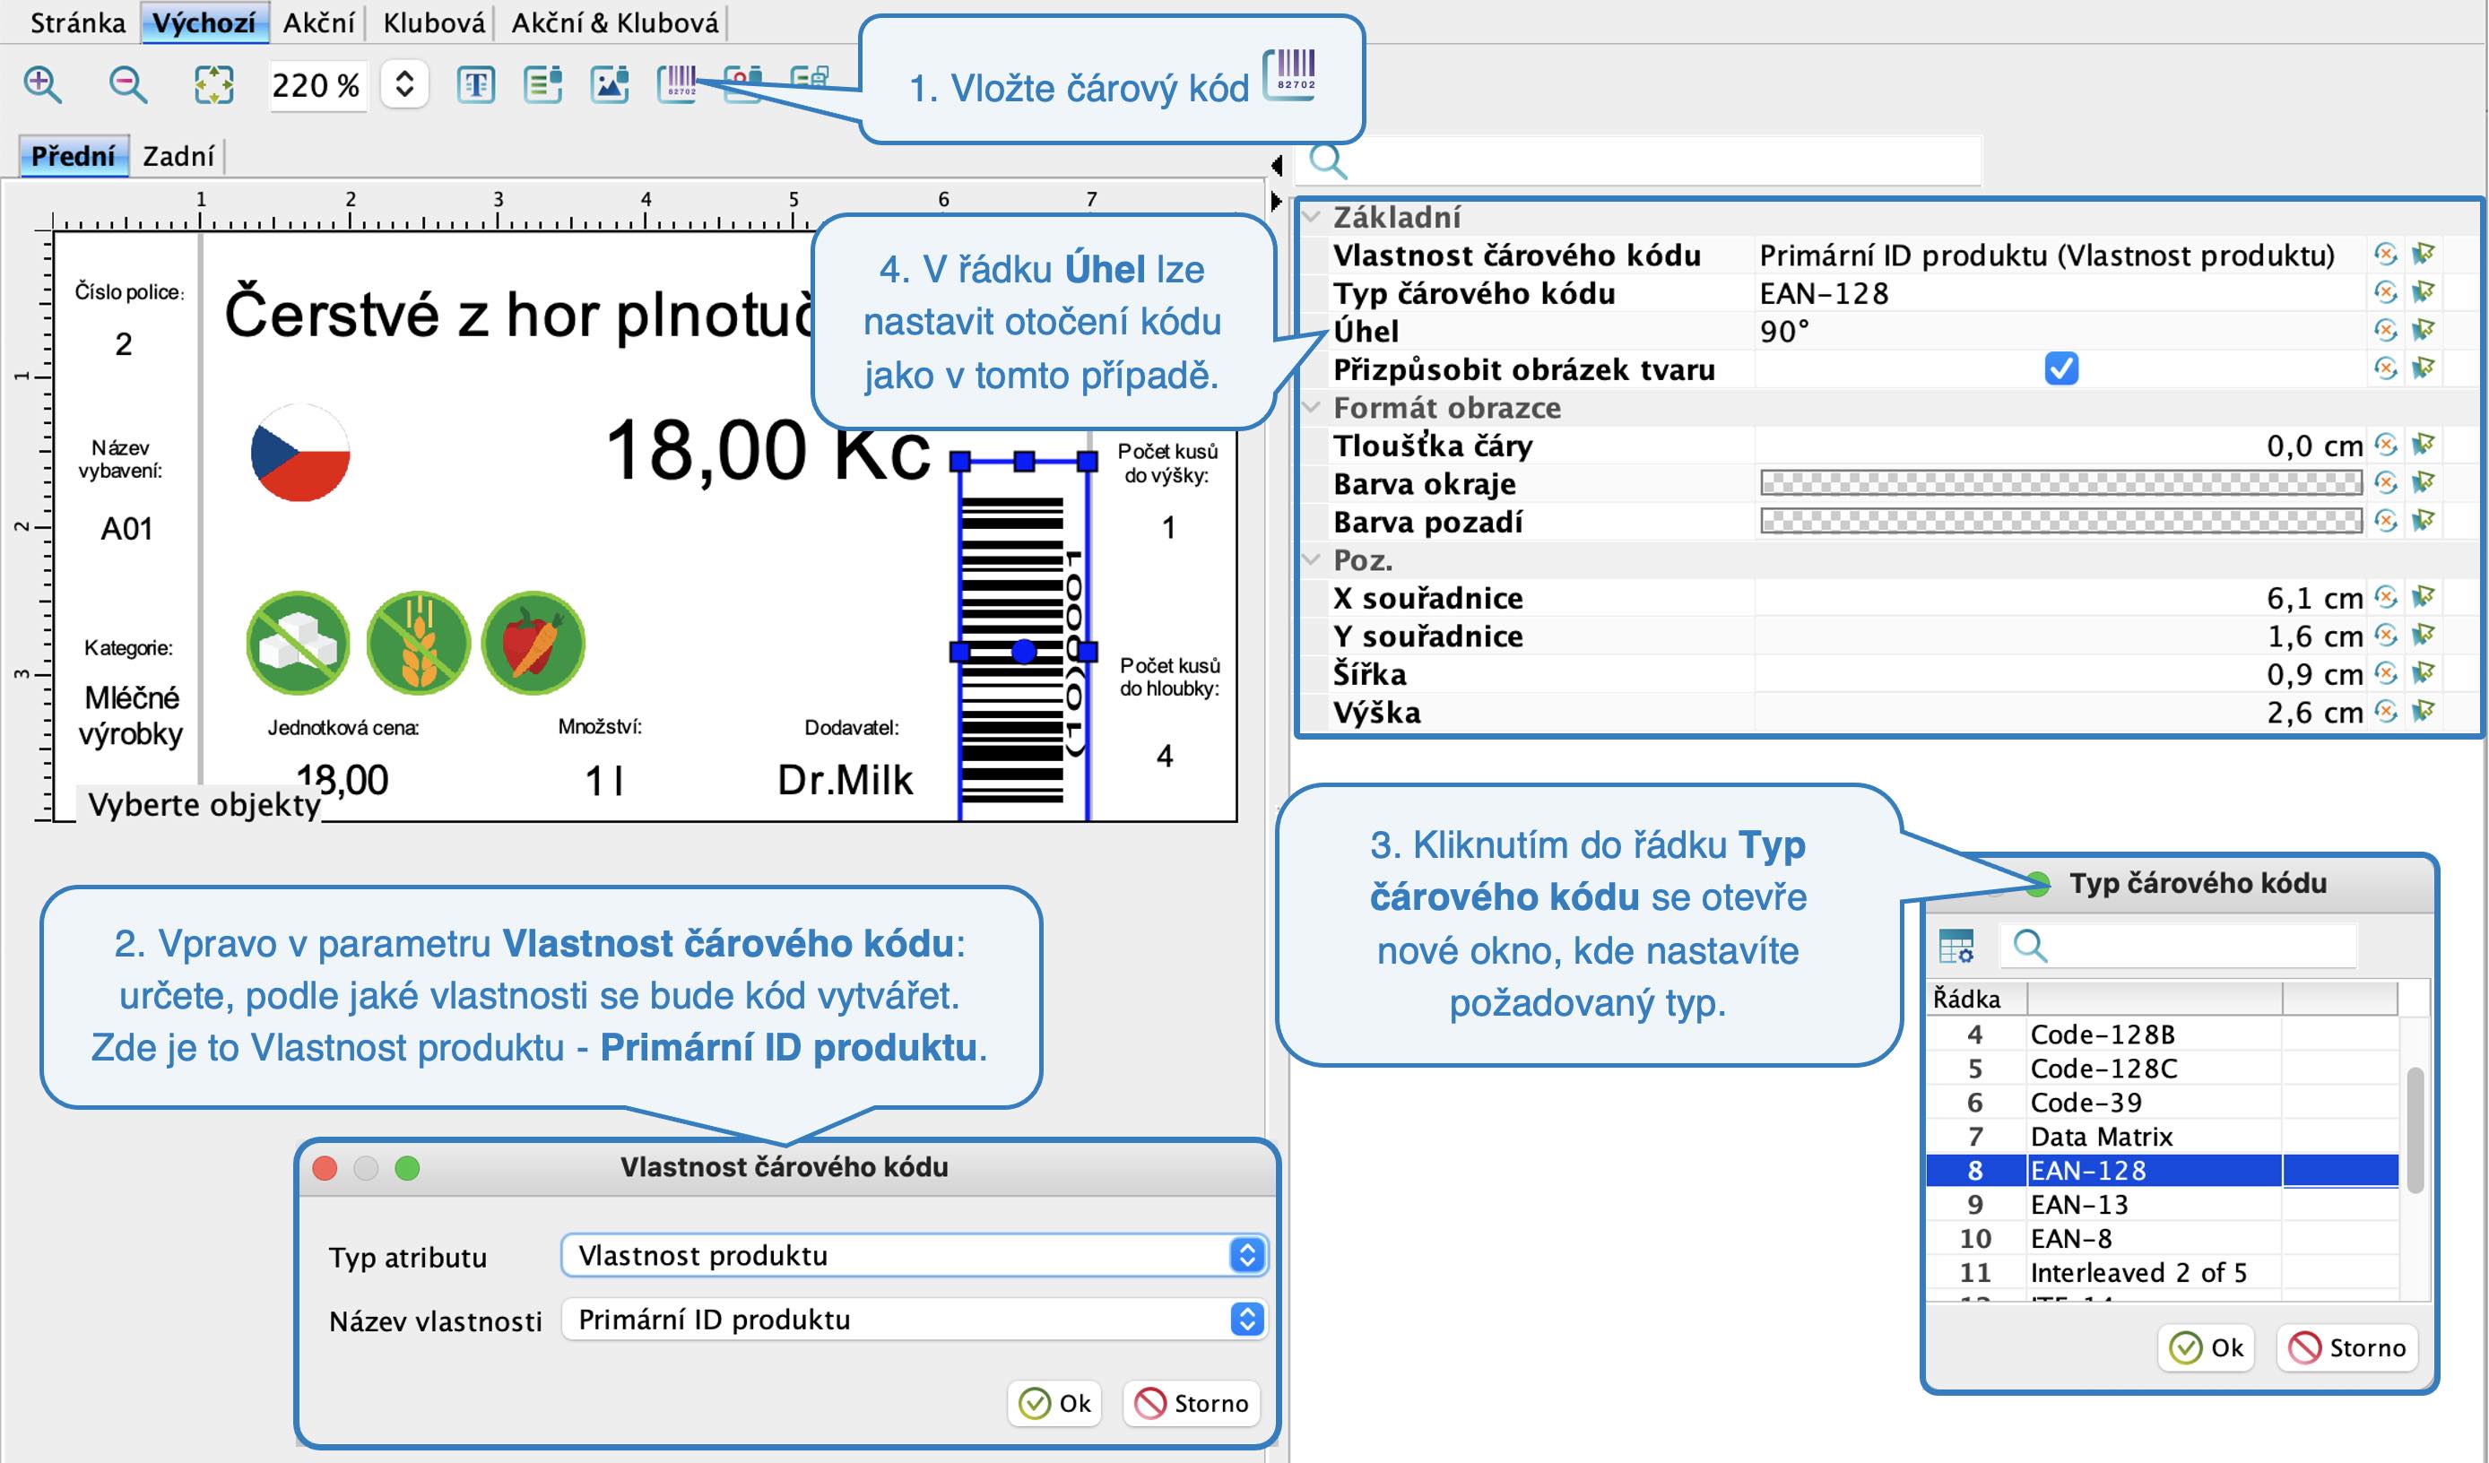Click cursor icon in Úhel row
The image size is (2489, 1463).
point(2423,330)
